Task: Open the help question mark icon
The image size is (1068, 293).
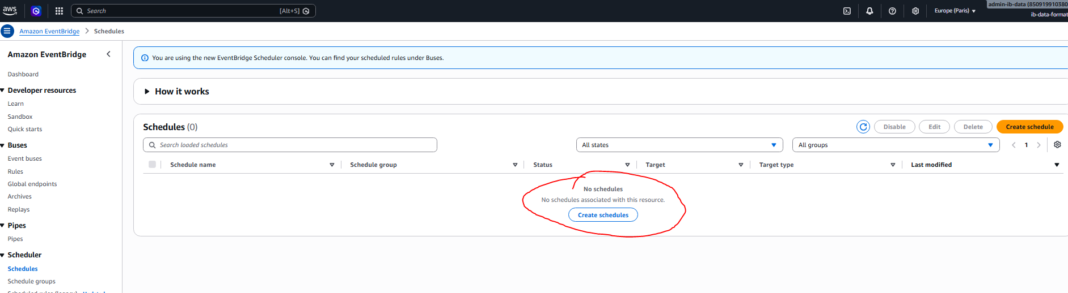Action: 892,11
